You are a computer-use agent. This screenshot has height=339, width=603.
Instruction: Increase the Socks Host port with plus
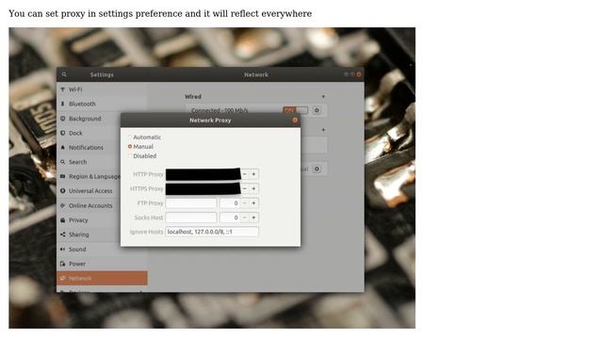click(x=253, y=218)
